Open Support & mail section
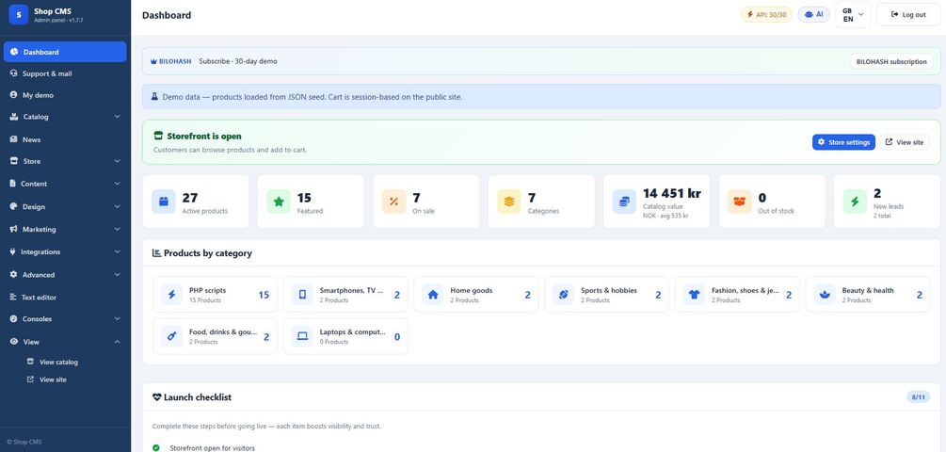946x452 pixels. (x=65, y=73)
